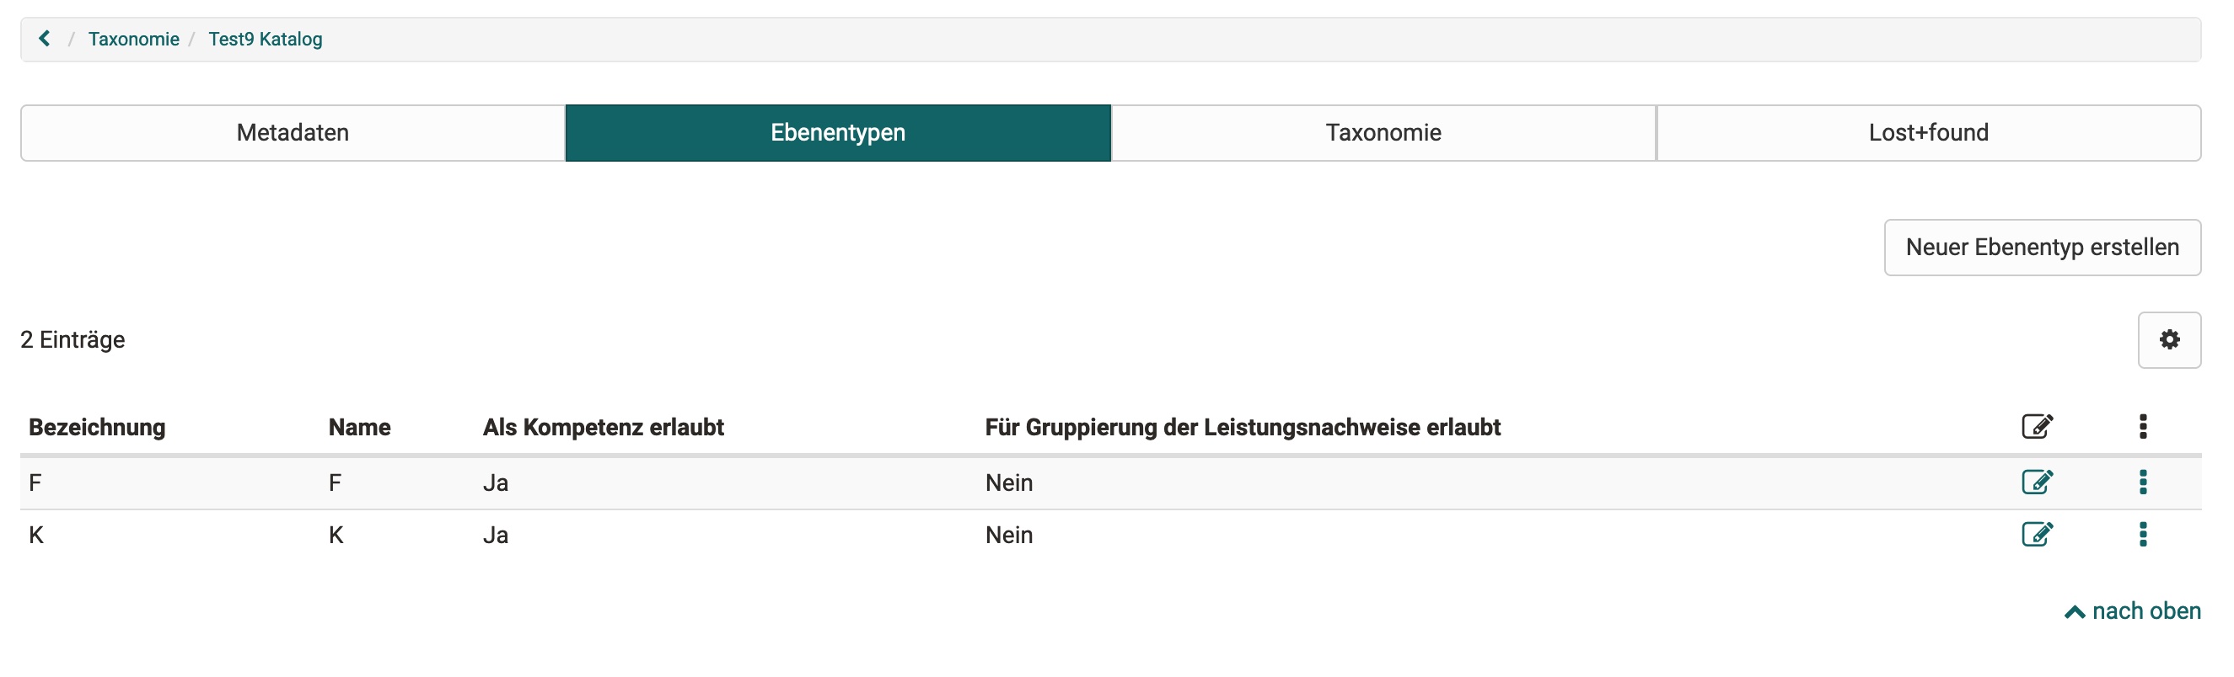2234x677 pixels.
Task: Edit level type F using its pencil icon
Action: coord(2037,482)
